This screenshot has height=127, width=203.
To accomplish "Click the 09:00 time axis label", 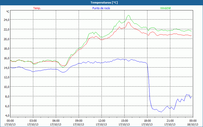I will 79,121.
